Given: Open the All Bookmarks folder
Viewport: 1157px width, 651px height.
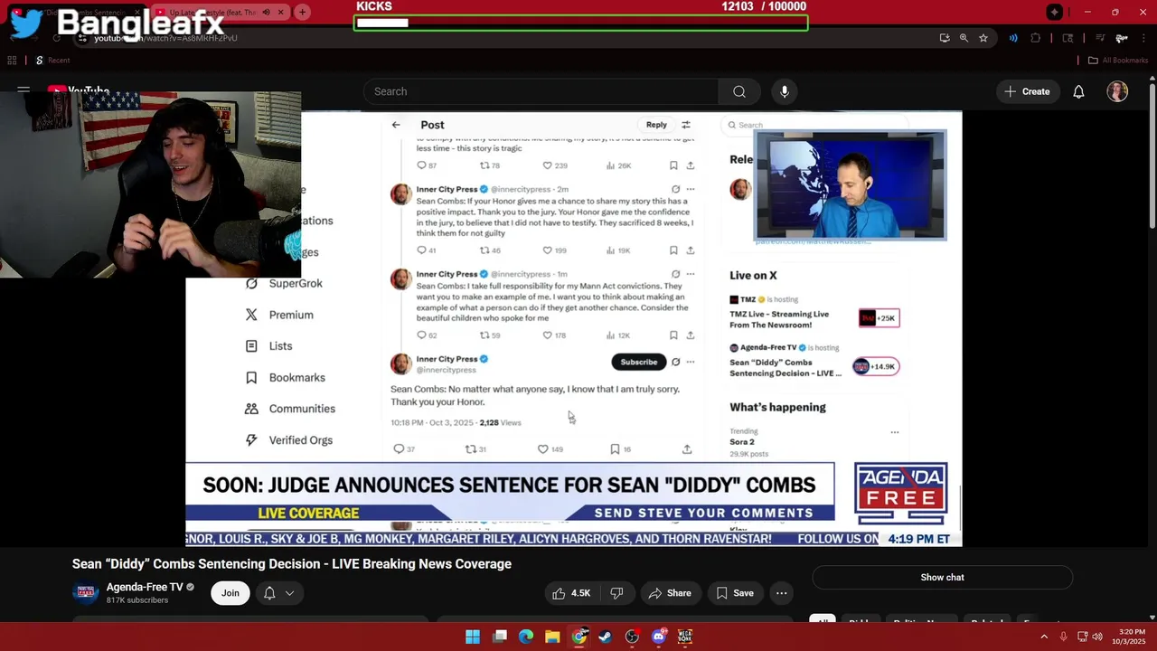Looking at the screenshot, I should pos(1118,61).
